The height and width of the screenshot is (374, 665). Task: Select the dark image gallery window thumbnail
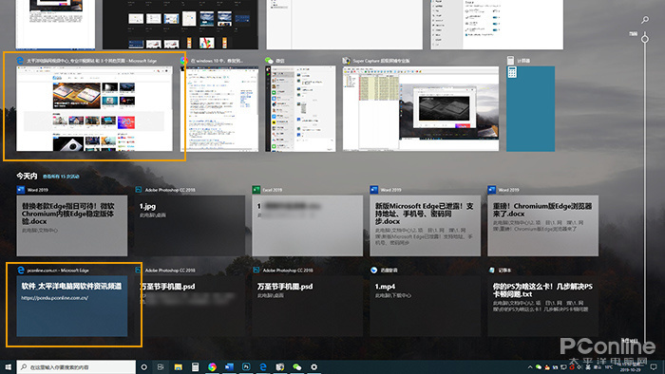point(180,24)
